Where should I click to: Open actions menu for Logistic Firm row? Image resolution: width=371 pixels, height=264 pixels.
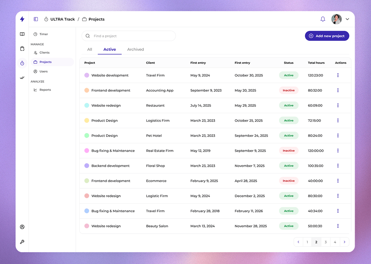pyautogui.click(x=338, y=196)
